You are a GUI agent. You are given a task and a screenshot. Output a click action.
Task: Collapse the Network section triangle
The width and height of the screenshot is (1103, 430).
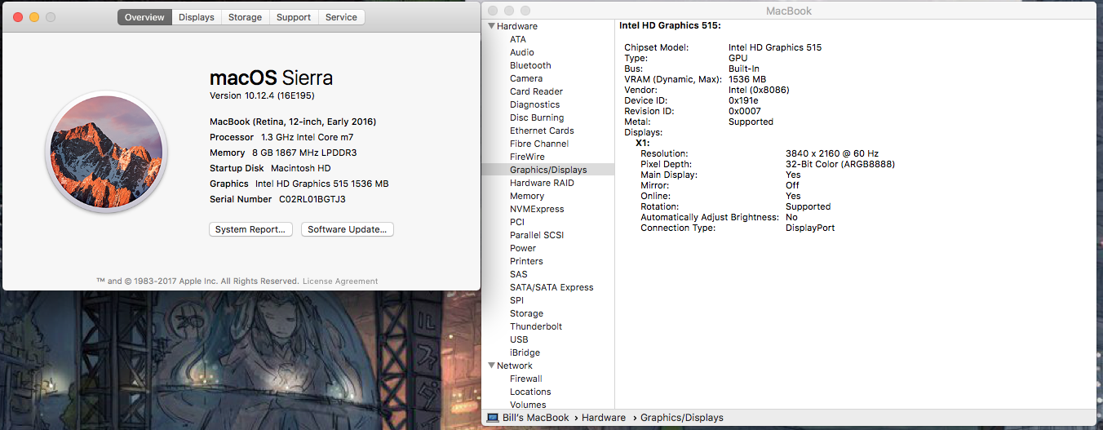tap(491, 366)
